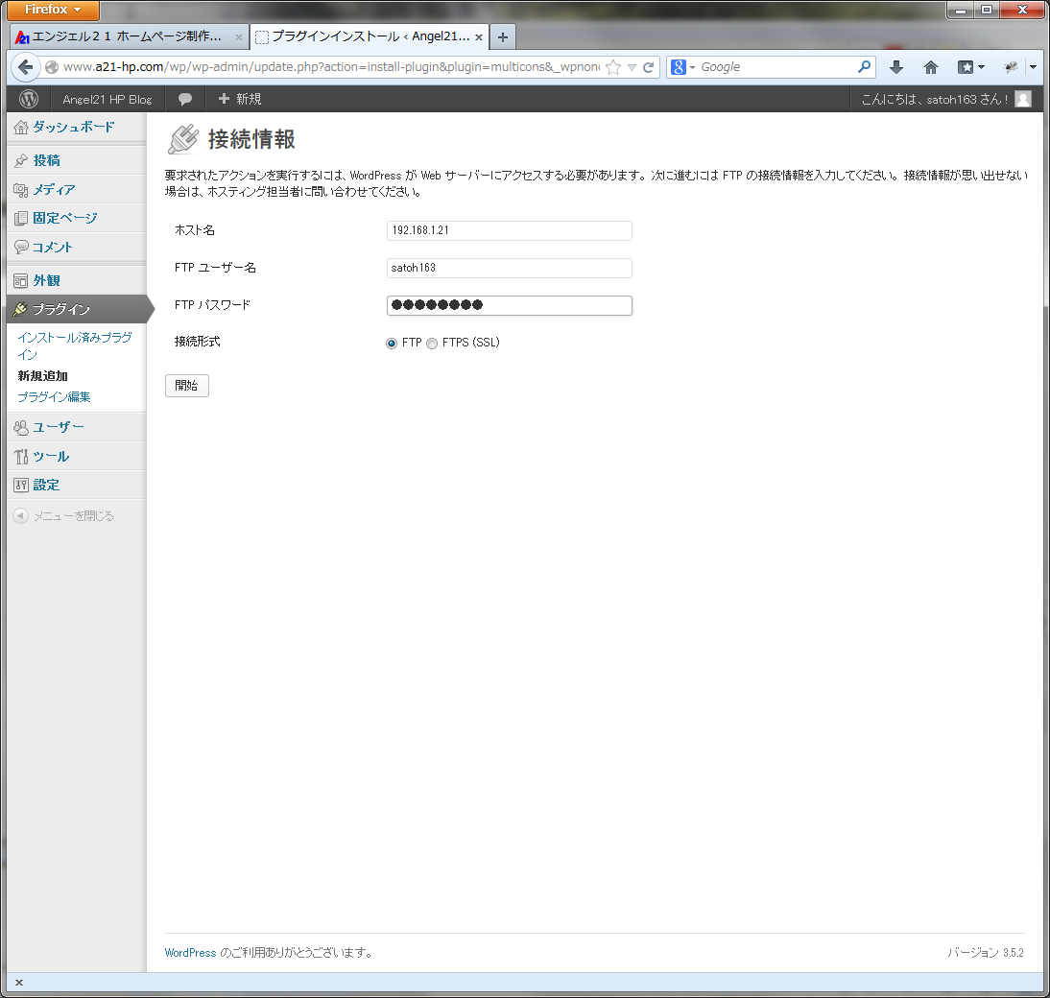Screen dimensions: 1050x998
Task: Click the ダッシュボード house icon
Action: (x=21, y=128)
